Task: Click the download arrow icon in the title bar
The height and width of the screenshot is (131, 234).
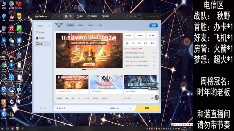Action: click(135, 16)
